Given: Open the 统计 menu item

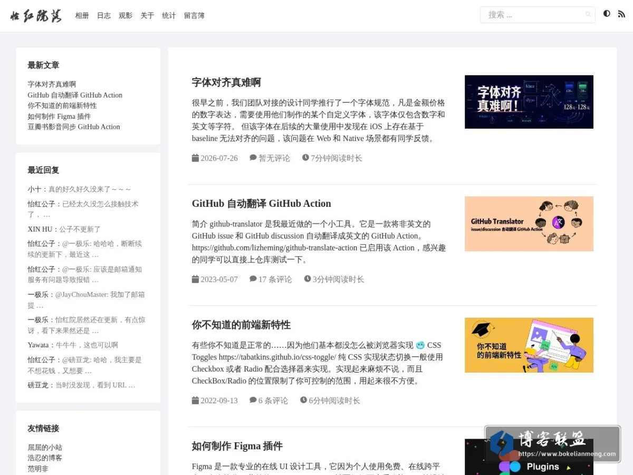Looking at the screenshot, I should (x=169, y=16).
